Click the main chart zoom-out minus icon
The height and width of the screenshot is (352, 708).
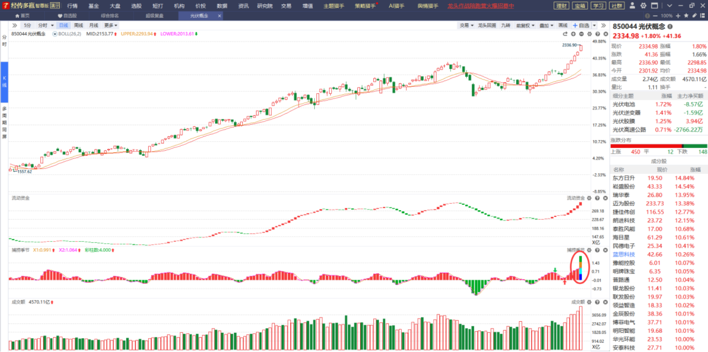[x=581, y=34]
